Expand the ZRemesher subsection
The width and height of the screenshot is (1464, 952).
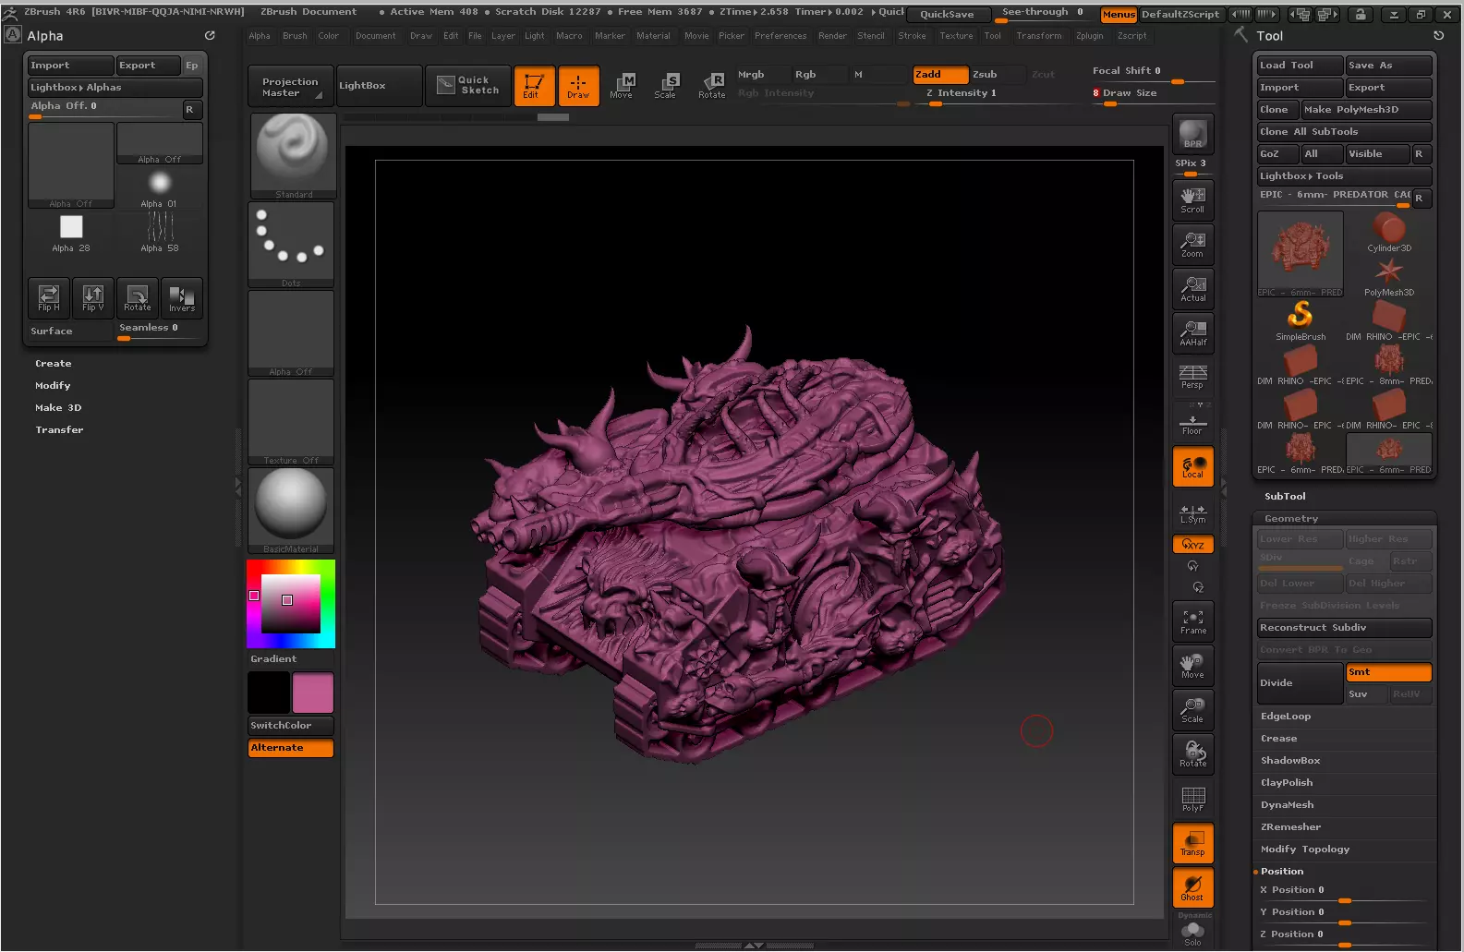pyautogui.click(x=1290, y=827)
